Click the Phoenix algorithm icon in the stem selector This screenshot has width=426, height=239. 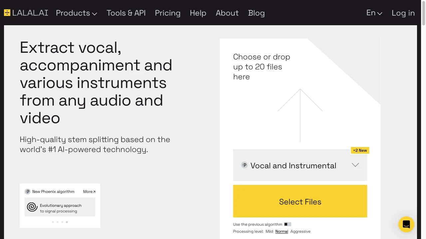(x=245, y=165)
